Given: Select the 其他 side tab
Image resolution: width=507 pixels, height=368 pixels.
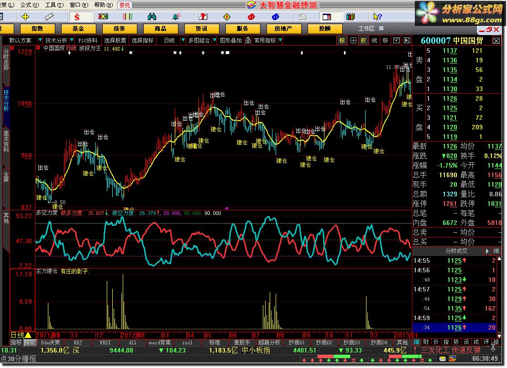Looking at the screenshot, I should click(6, 218).
